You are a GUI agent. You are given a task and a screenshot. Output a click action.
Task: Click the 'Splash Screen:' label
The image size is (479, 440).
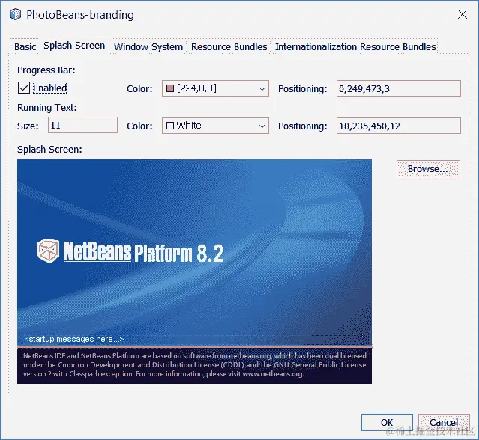tap(49, 150)
